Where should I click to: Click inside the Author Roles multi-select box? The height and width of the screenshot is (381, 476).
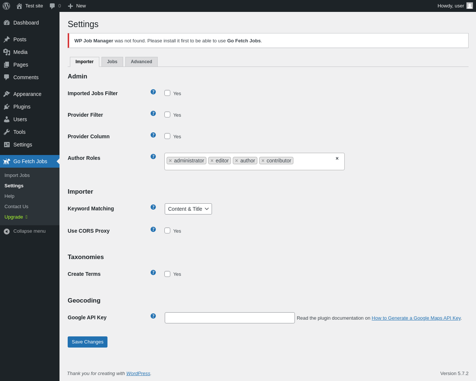[254, 161]
